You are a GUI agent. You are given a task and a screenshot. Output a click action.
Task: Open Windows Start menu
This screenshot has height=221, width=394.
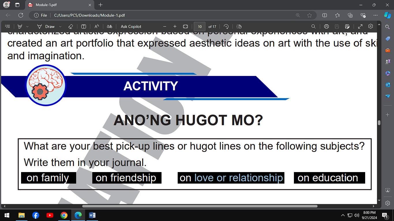(7, 215)
